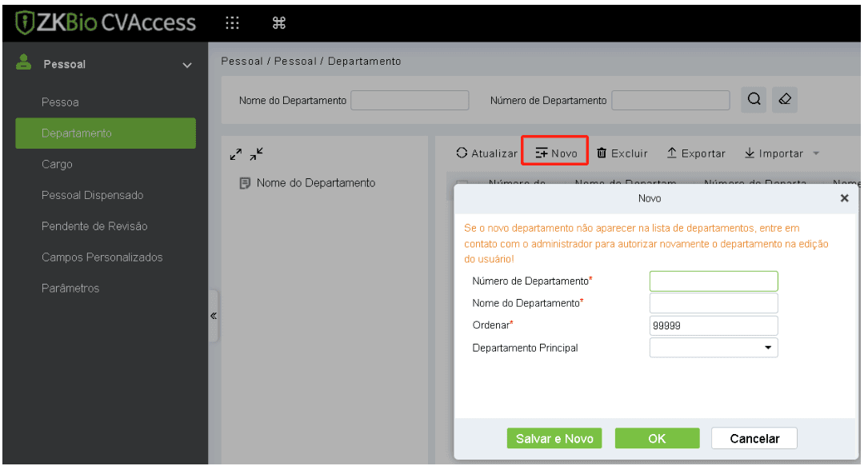Select Nome do Departamento tree root
This screenshot has width=864, height=466.
pos(316,183)
